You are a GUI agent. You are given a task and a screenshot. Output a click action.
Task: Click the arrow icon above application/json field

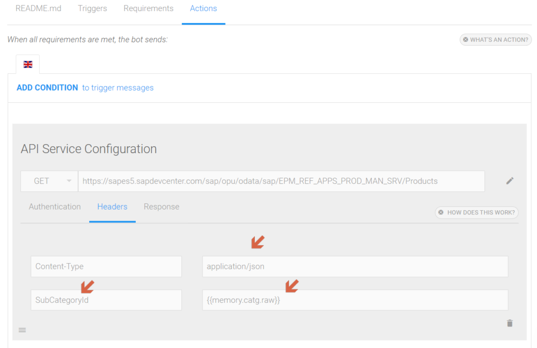(257, 242)
